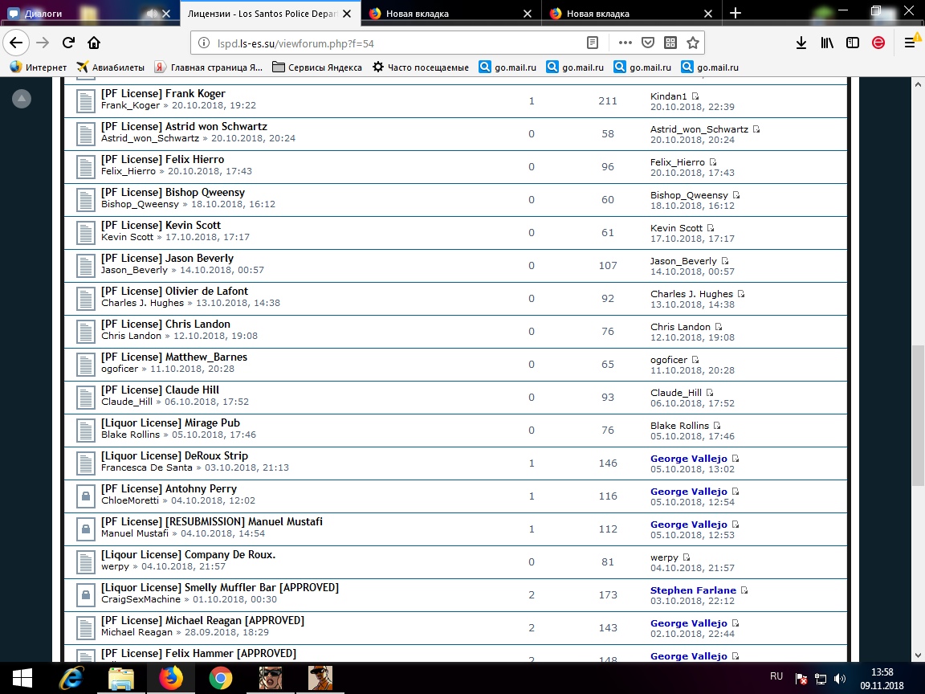The image size is (925, 694).
Task: Open the Firefox downloads panel
Action: pyautogui.click(x=801, y=43)
